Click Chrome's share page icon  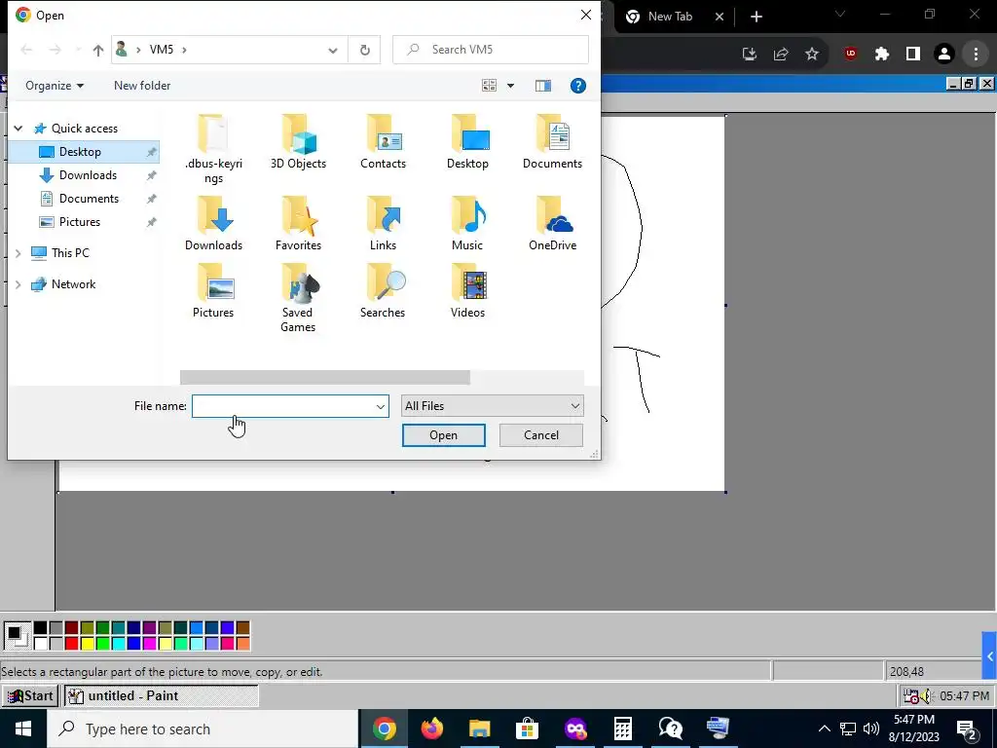[x=781, y=55]
